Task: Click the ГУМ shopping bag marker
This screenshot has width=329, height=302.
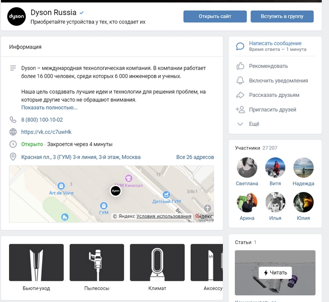Action: pyautogui.click(x=104, y=205)
